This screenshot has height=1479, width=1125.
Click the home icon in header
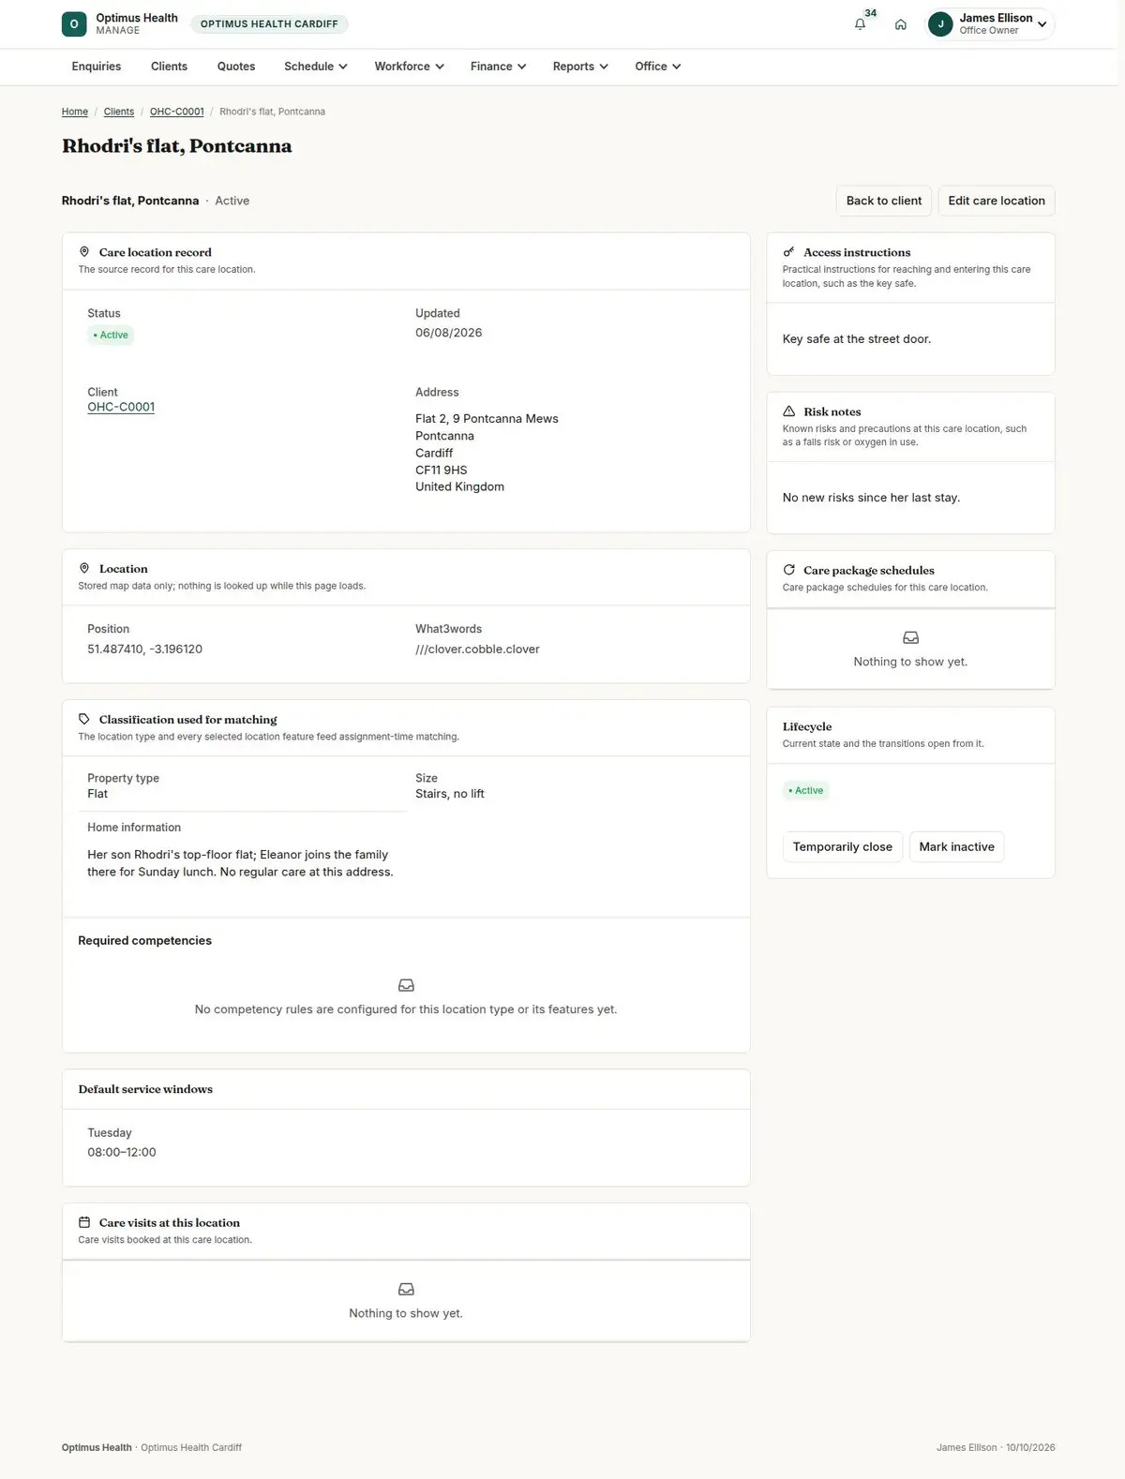(900, 24)
